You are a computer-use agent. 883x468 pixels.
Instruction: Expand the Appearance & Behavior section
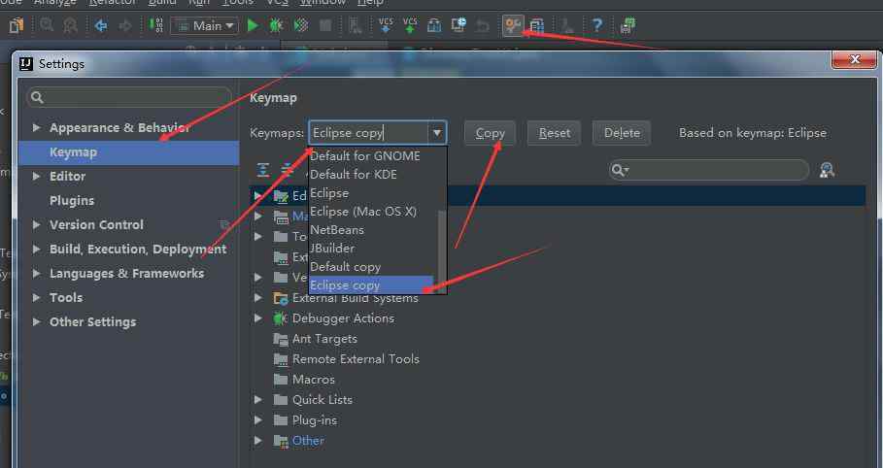tap(37, 128)
